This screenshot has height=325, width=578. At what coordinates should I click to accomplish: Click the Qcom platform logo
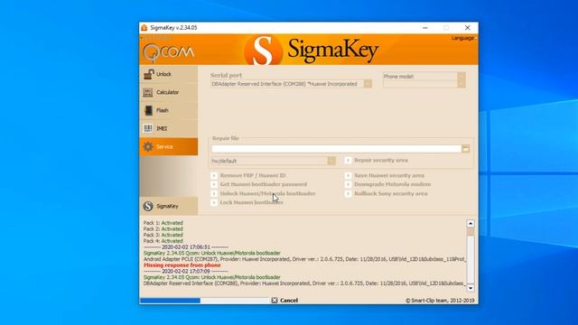point(168,52)
